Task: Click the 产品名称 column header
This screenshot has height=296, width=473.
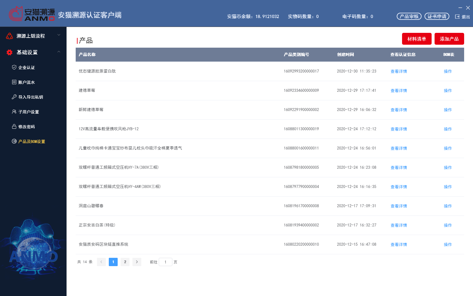Action: pos(87,54)
